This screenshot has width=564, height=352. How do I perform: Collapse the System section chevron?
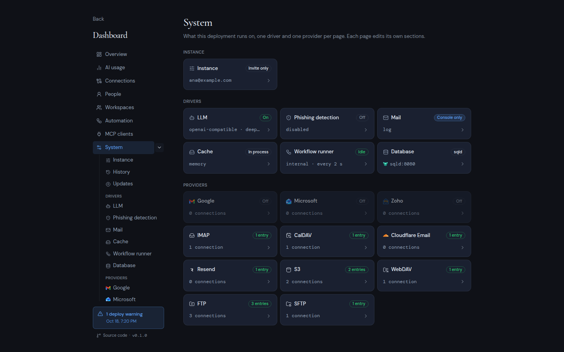[159, 147]
